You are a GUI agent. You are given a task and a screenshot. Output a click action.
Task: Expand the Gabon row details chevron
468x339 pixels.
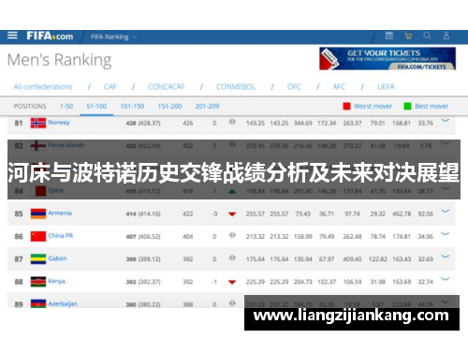446,257
